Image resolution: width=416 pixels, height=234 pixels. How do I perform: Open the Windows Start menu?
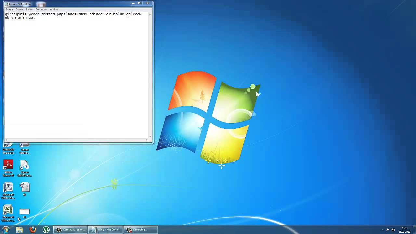tap(6, 230)
